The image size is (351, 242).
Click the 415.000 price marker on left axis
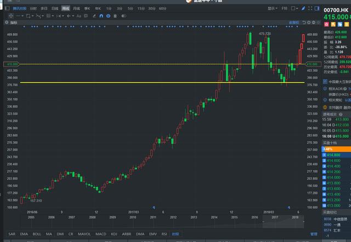pyautogui.click(x=12, y=64)
